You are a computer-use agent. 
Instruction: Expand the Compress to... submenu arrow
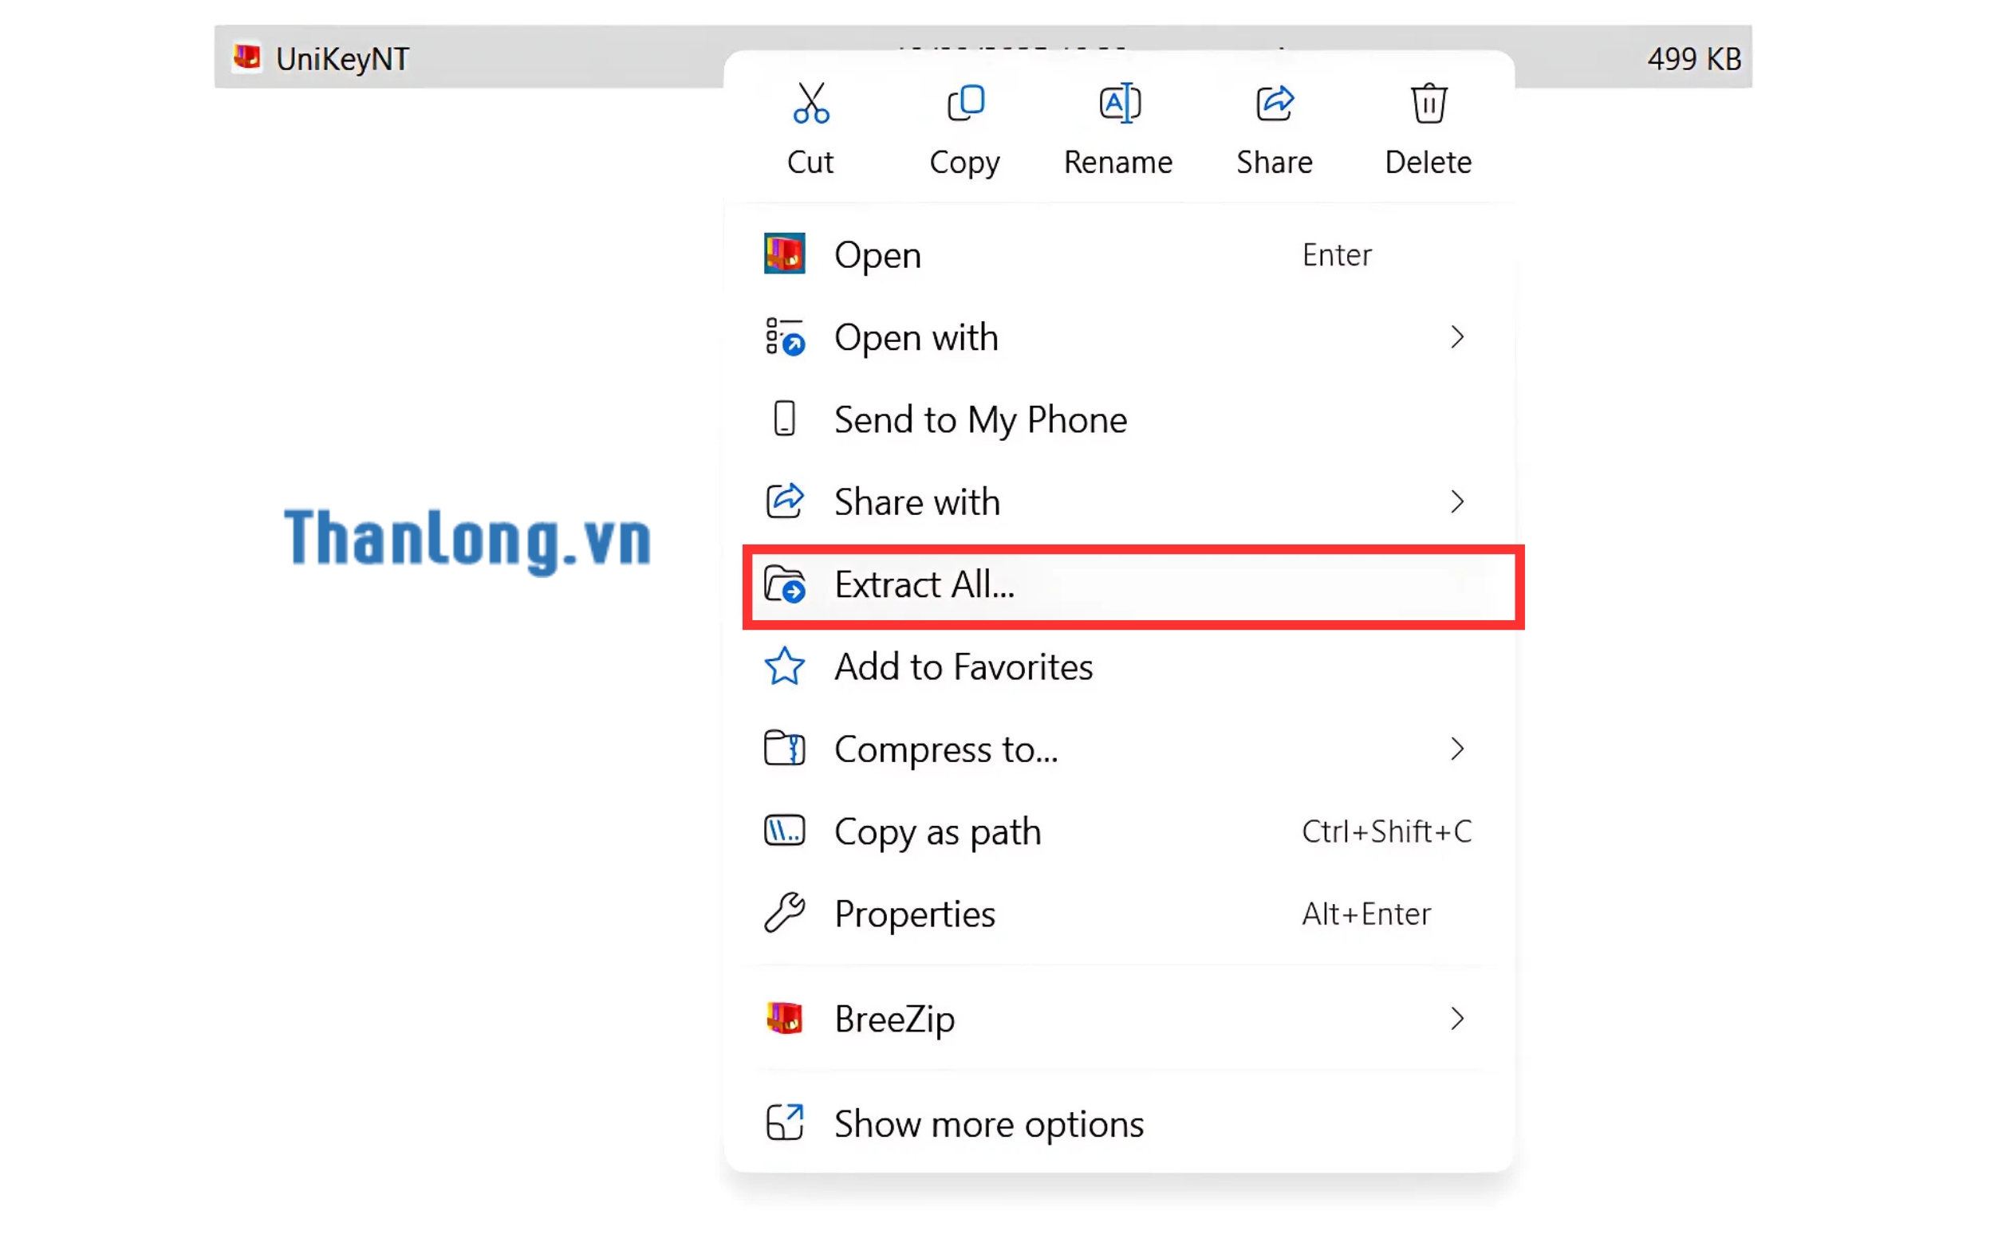pyautogui.click(x=1456, y=749)
